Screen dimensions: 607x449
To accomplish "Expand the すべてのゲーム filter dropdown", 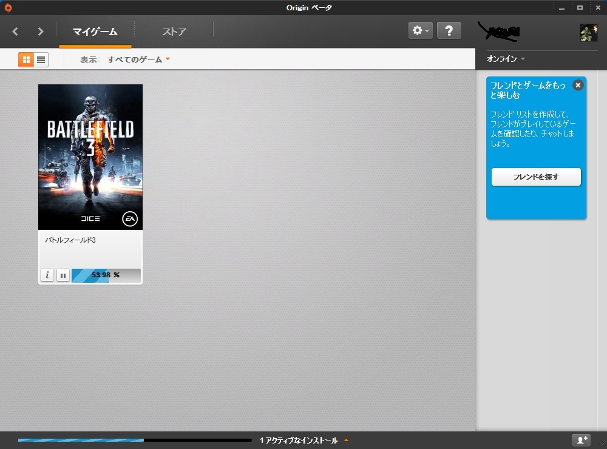I will coord(138,59).
